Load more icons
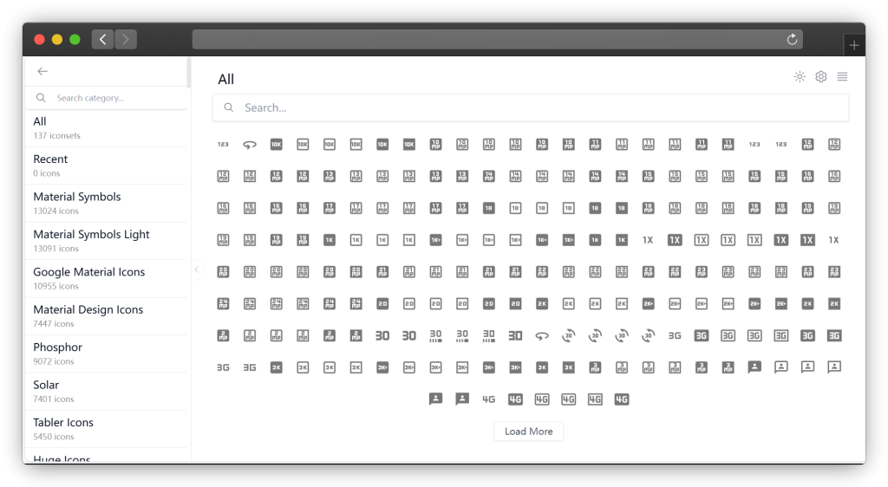This screenshot has height=487, width=888. point(528,432)
